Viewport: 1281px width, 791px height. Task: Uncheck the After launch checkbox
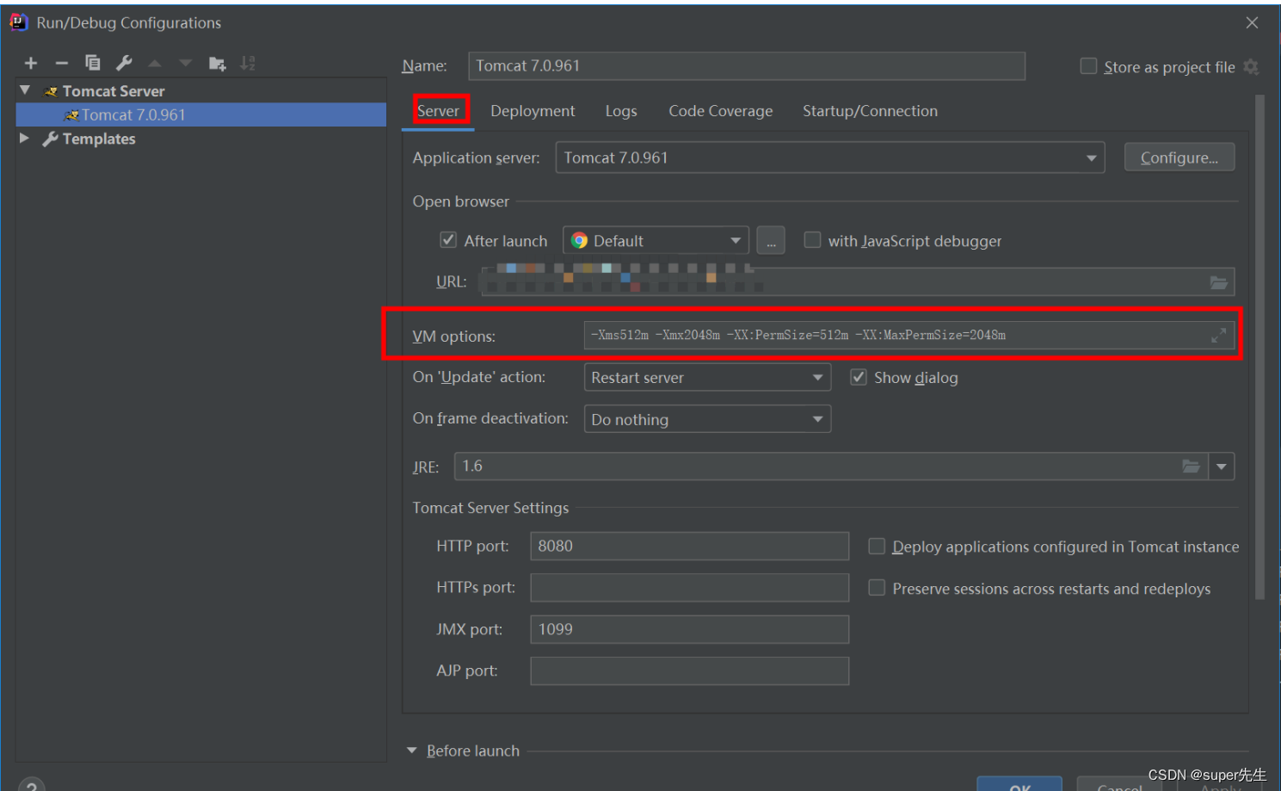[448, 240]
